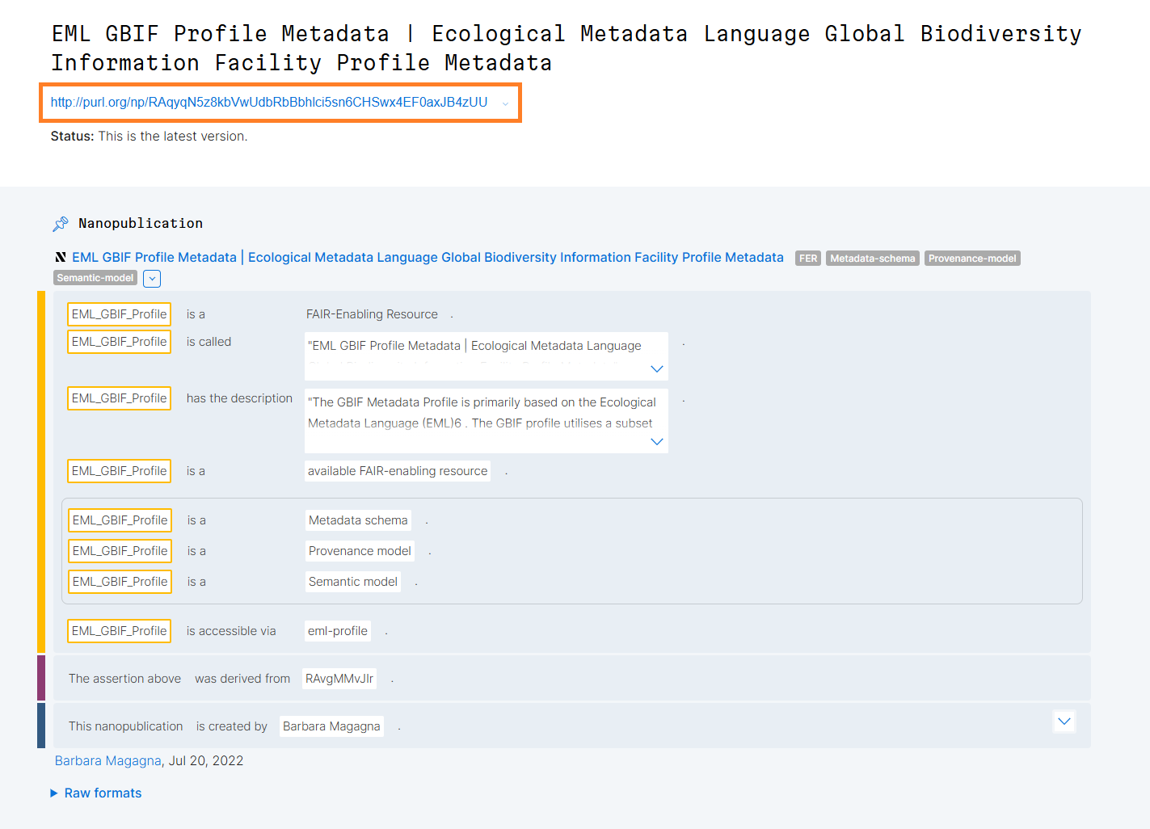Expand the publication info chevron in the creator row

[x=1064, y=722]
